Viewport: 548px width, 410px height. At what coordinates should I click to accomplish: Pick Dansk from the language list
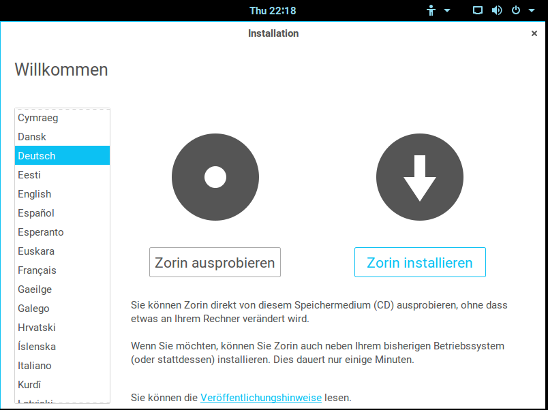coord(32,137)
